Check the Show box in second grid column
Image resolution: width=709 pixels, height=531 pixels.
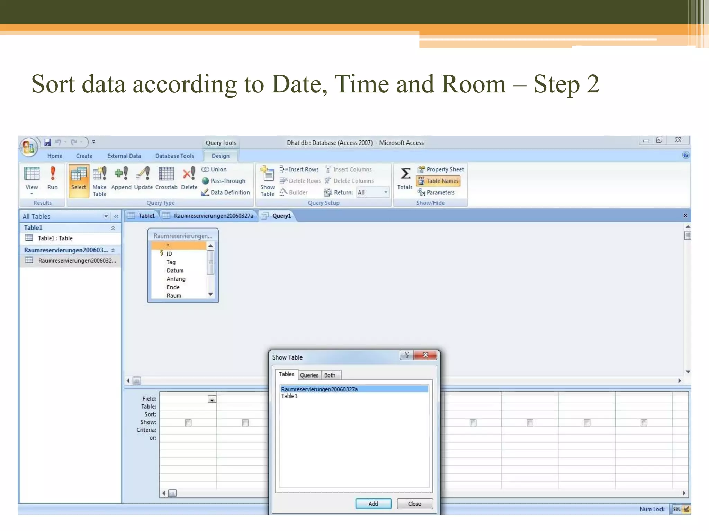(245, 423)
